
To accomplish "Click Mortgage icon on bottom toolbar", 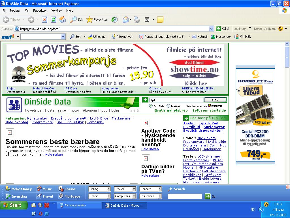I will (x=61, y=196).
